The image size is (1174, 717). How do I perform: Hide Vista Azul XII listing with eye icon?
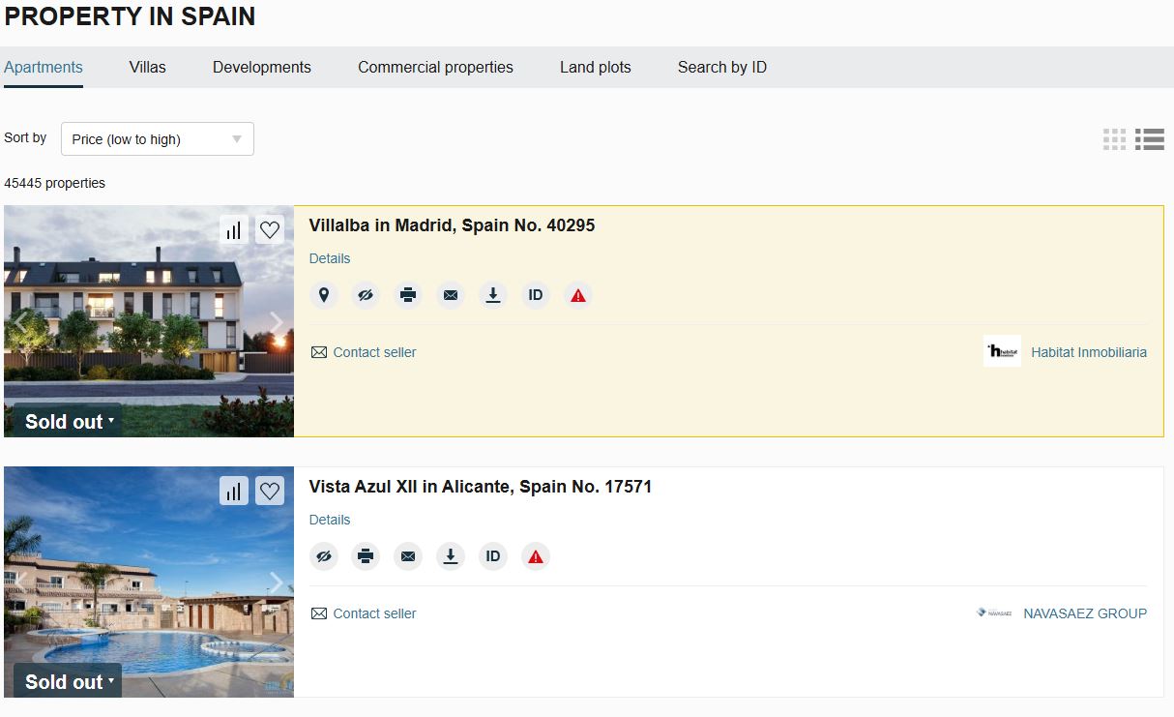324,556
